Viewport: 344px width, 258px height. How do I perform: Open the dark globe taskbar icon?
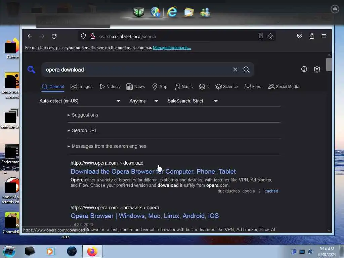[x=72, y=251]
